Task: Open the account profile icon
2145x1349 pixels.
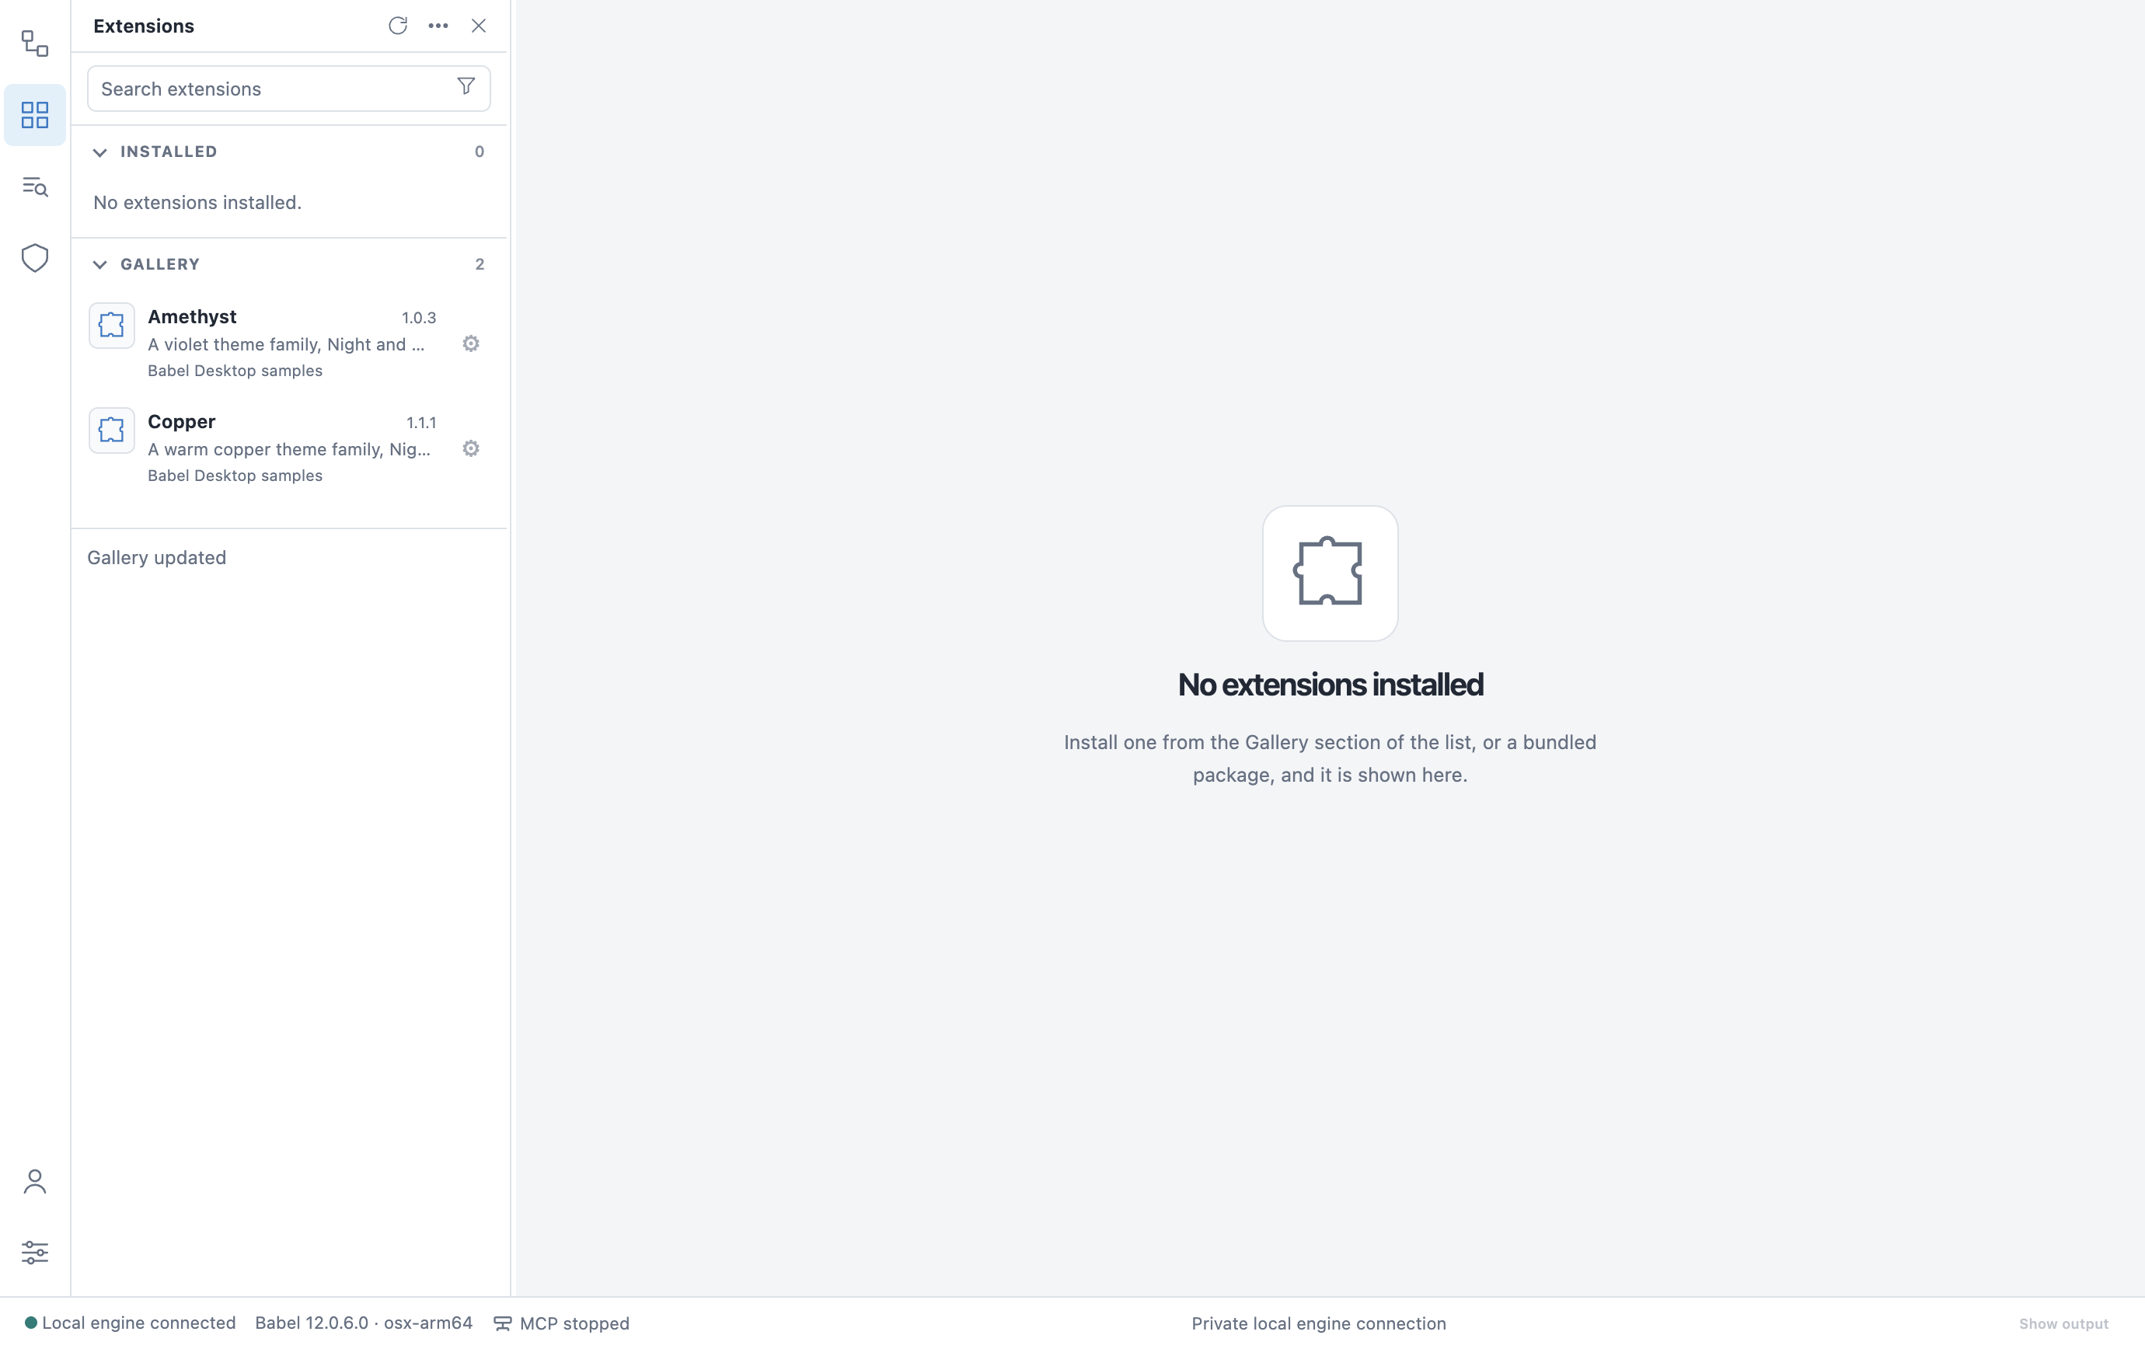Action: [x=35, y=1182]
